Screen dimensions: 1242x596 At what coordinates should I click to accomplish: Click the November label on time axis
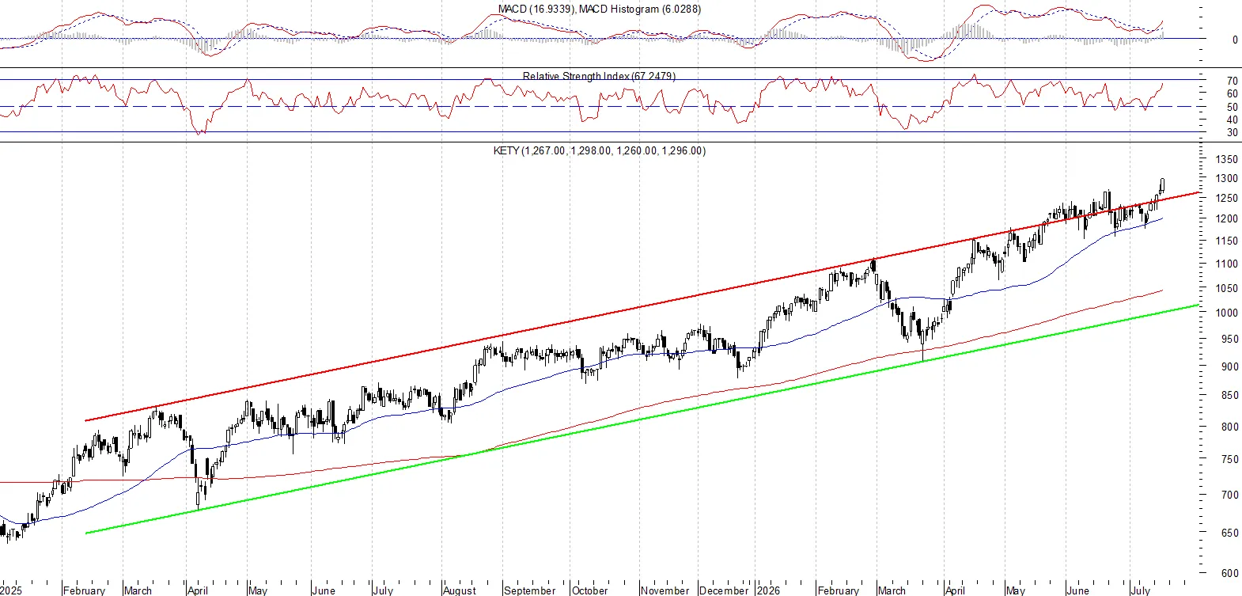pyautogui.click(x=665, y=590)
